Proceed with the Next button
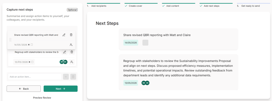Screen dimensions: 272x101 61,89
